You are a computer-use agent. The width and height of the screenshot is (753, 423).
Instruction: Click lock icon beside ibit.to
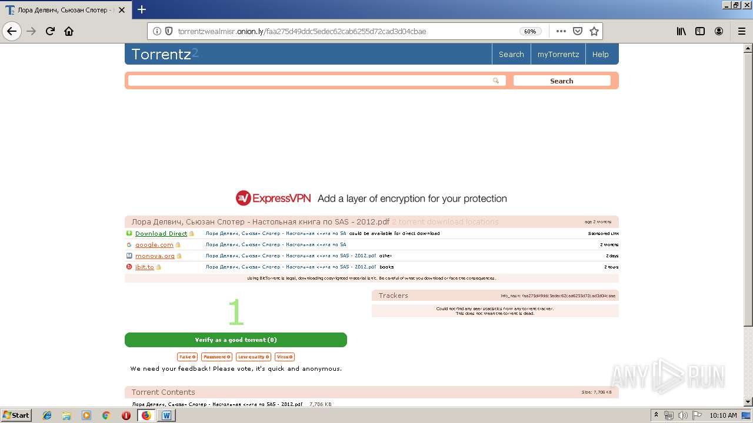coord(158,267)
